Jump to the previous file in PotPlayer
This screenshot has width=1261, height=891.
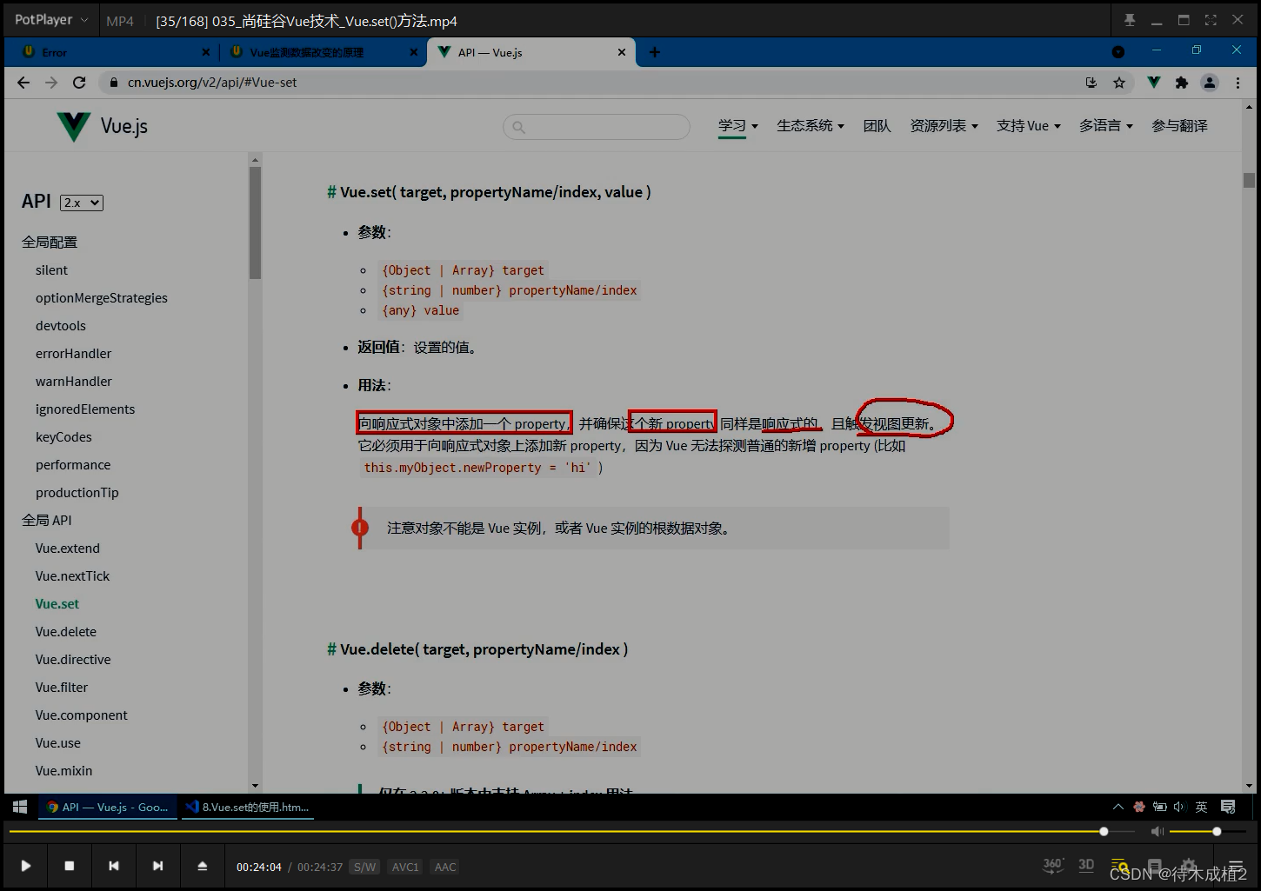114,866
